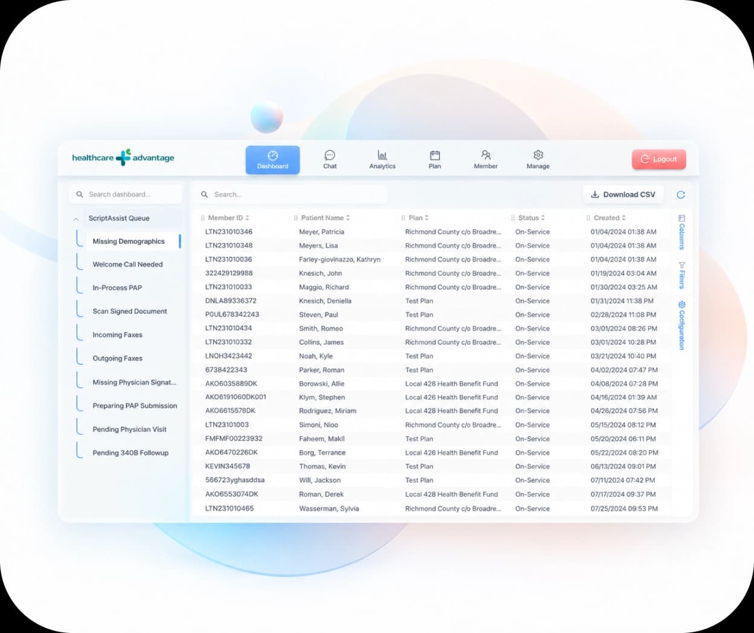The height and width of the screenshot is (633, 754).
Task: Open the Chat tab
Action: tap(330, 160)
